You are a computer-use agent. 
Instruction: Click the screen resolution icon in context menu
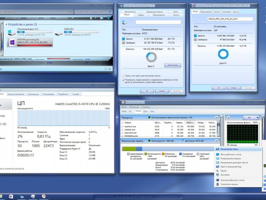[x=217, y=159]
